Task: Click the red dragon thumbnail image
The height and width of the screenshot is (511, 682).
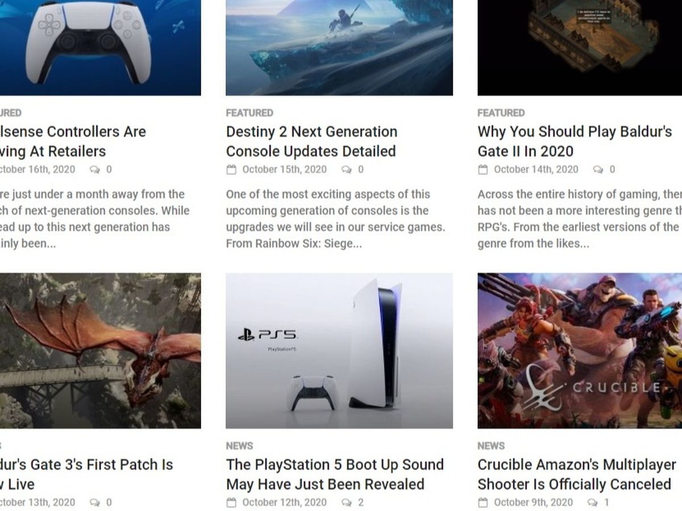Action: click(x=100, y=351)
